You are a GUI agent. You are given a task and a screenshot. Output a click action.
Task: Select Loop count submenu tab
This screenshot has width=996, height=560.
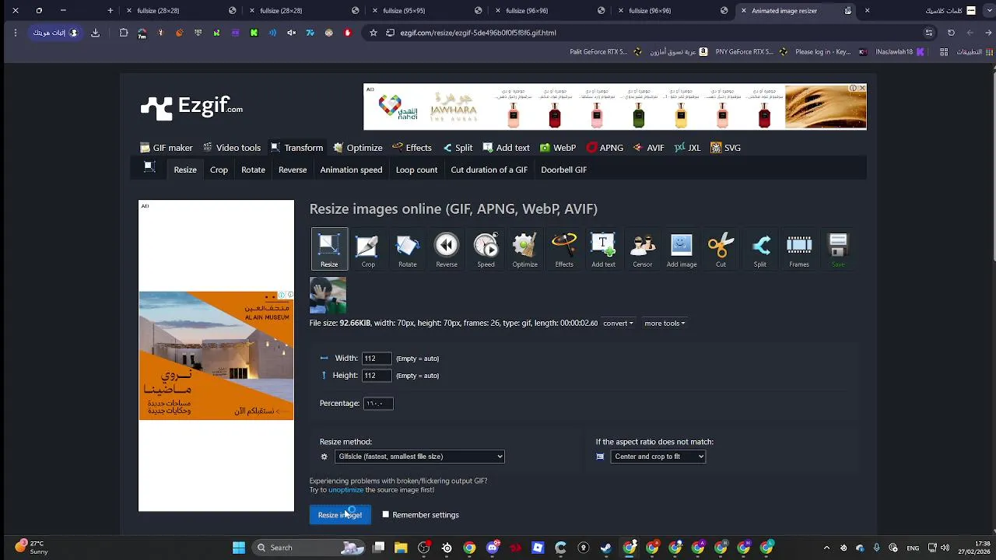416,170
